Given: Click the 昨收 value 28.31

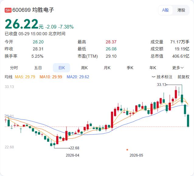Looking at the screenshot, I should tap(38, 49).
